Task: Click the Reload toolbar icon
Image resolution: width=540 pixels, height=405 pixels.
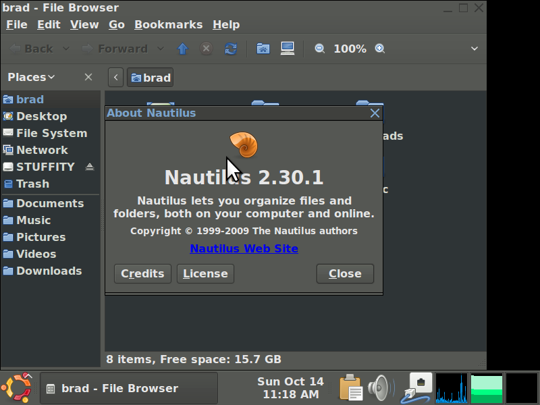Action: (230, 49)
